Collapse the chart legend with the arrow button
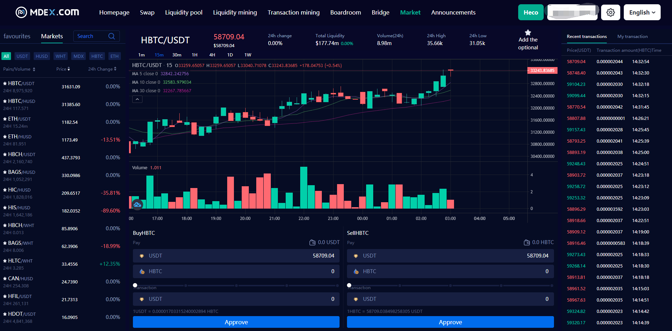Screen dimensions: 672x331 [x=137, y=99]
